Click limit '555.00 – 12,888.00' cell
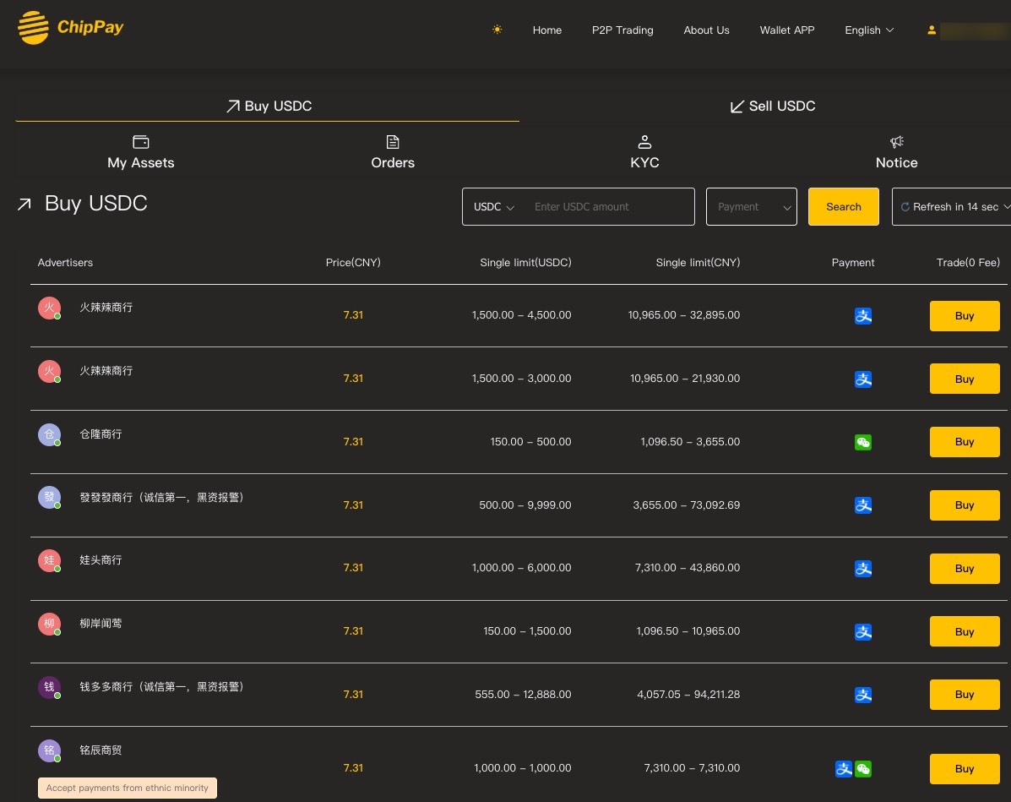Image resolution: width=1011 pixels, height=802 pixels. [523, 694]
